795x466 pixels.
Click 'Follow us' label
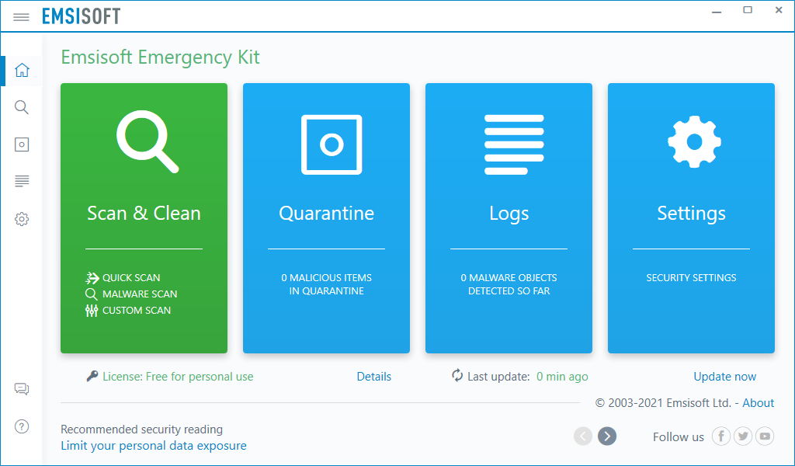pyautogui.click(x=679, y=437)
